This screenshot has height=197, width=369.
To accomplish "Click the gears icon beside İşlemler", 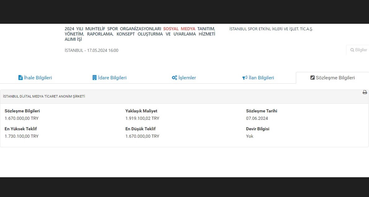I will [174, 78].
